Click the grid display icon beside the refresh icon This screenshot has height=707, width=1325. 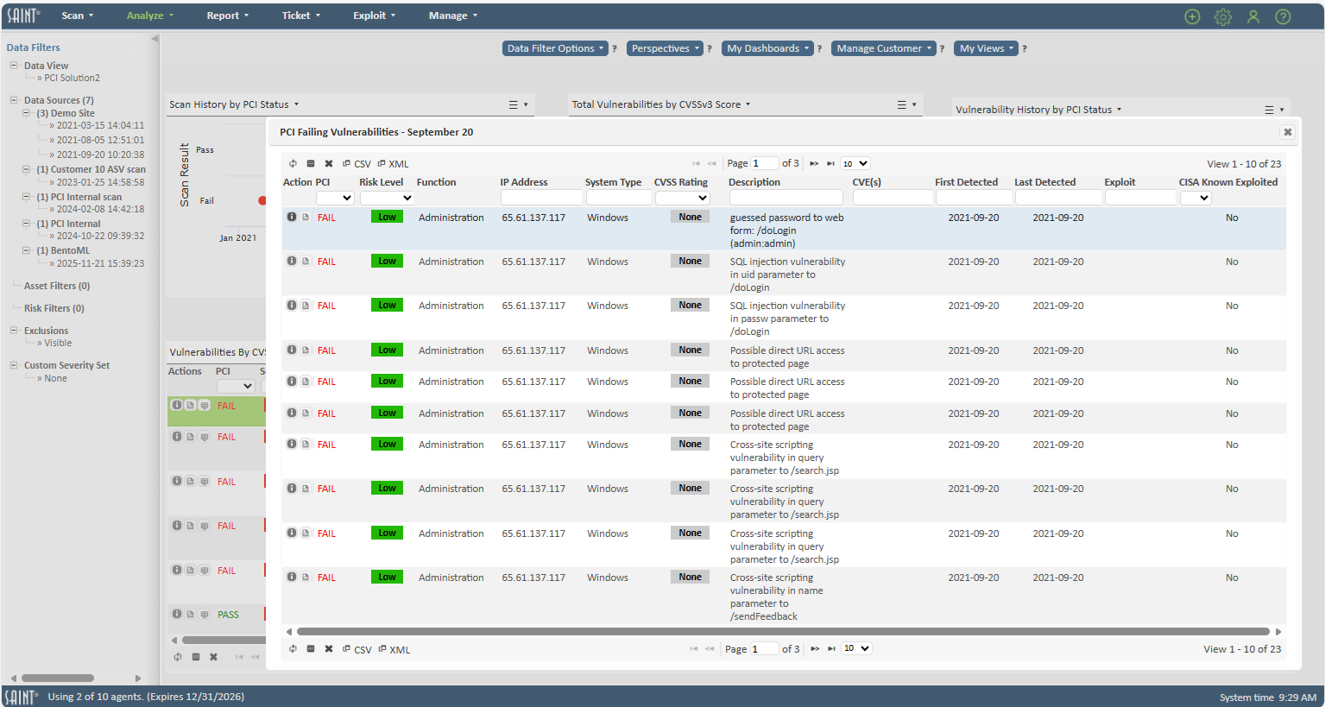tap(311, 163)
